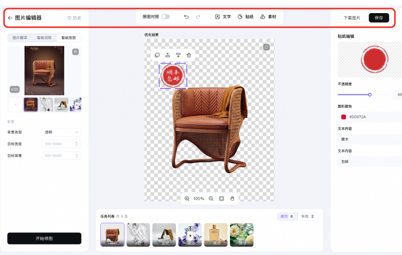Select the gift box thumbnail in strip
This screenshot has width=402, height=255.
click(61, 104)
